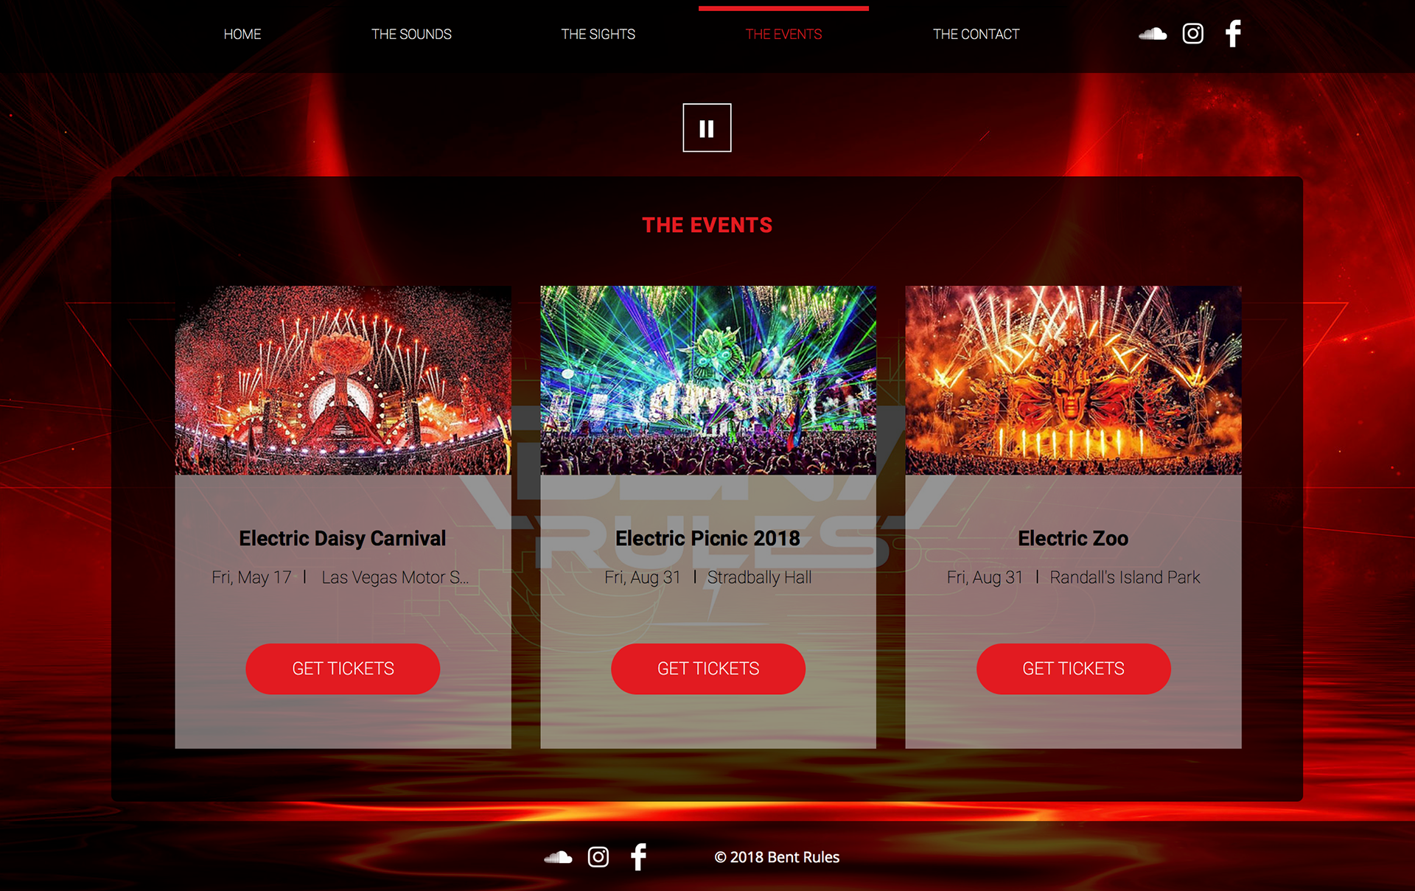Get tickets for Electric Picnic 2018
Screen dimensions: 1415x891
(708, 668)
